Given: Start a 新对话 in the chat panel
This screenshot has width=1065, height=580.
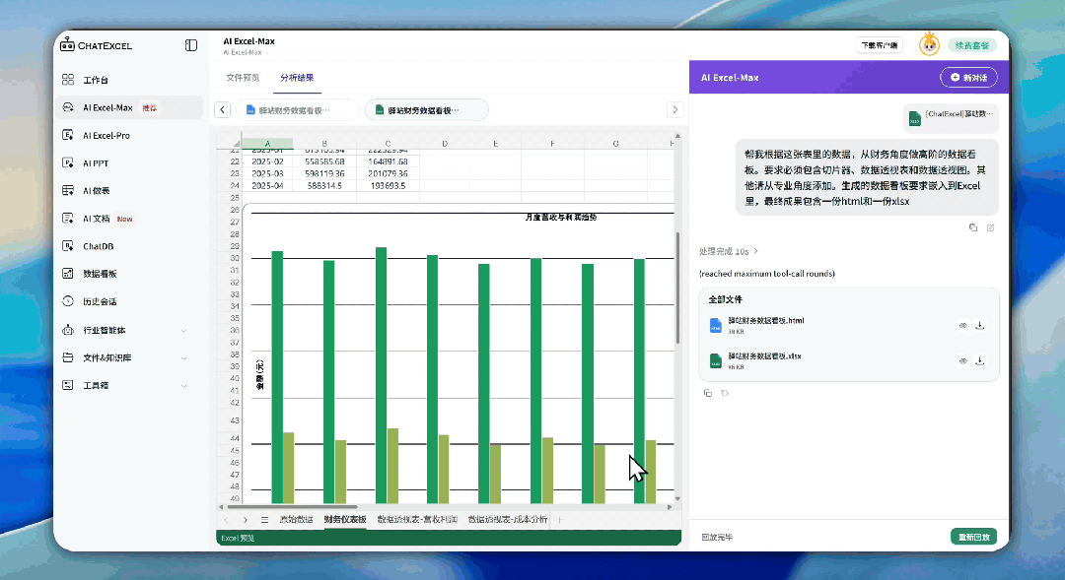Looking at the screenshot, I should click(968, 78).
